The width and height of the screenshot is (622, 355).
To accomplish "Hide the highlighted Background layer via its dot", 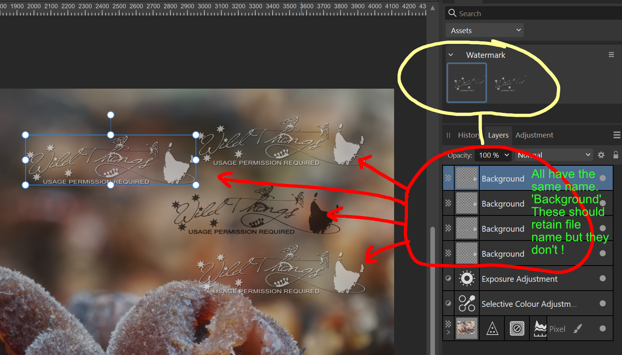I will (x=603, y=178).
